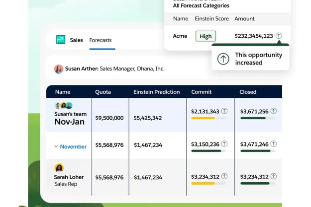The height and width of the screenshot is (207, 311).
Task: Click the Amount column header in popup
Action: point(244,19)
